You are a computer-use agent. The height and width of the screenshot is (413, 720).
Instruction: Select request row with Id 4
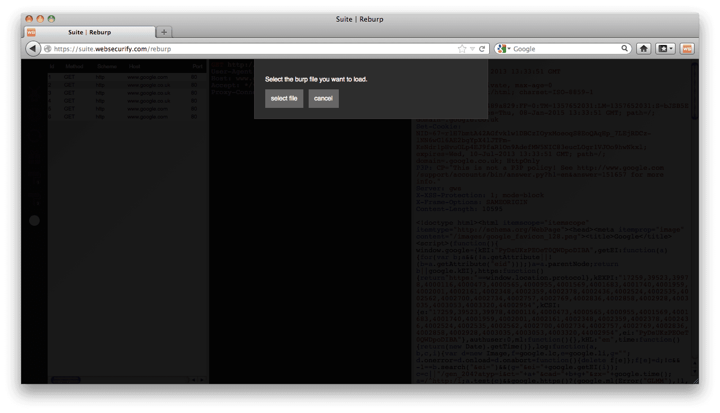point(127,101)
